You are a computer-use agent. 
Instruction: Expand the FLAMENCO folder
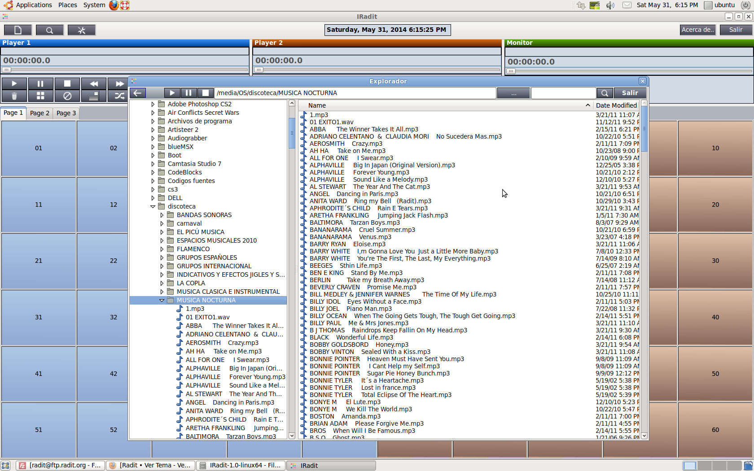(x=162, y=249)
